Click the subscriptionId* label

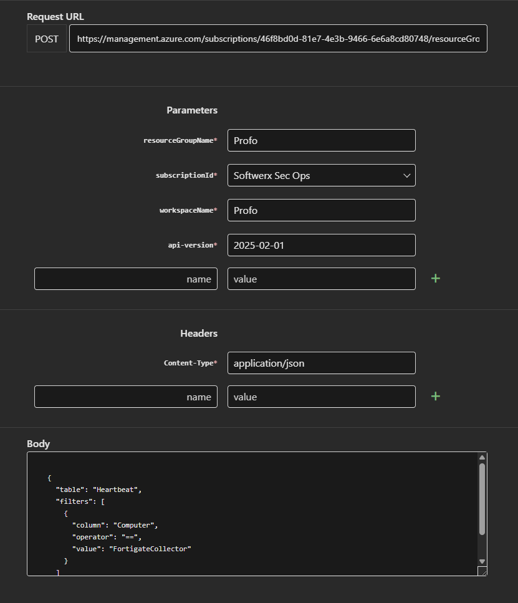click(186, 175)
